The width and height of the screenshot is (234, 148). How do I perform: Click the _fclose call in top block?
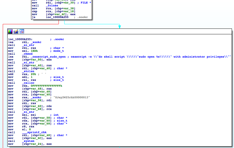[x=52, y=6]
